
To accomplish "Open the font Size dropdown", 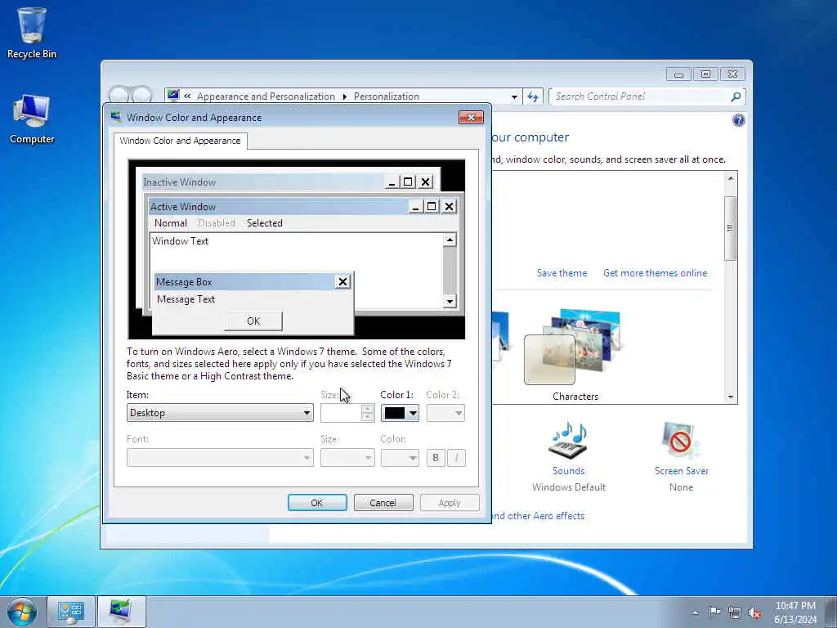I will 347,458.
